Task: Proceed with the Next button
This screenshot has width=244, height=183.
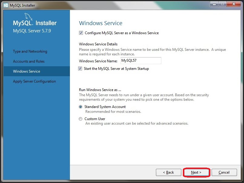Action: 196,172
